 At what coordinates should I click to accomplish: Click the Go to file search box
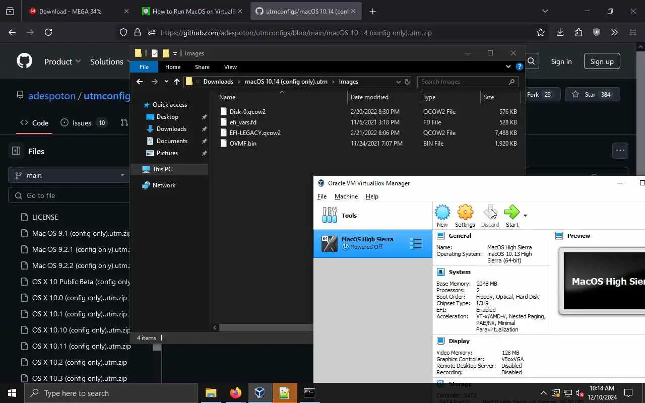click(69, 195)
